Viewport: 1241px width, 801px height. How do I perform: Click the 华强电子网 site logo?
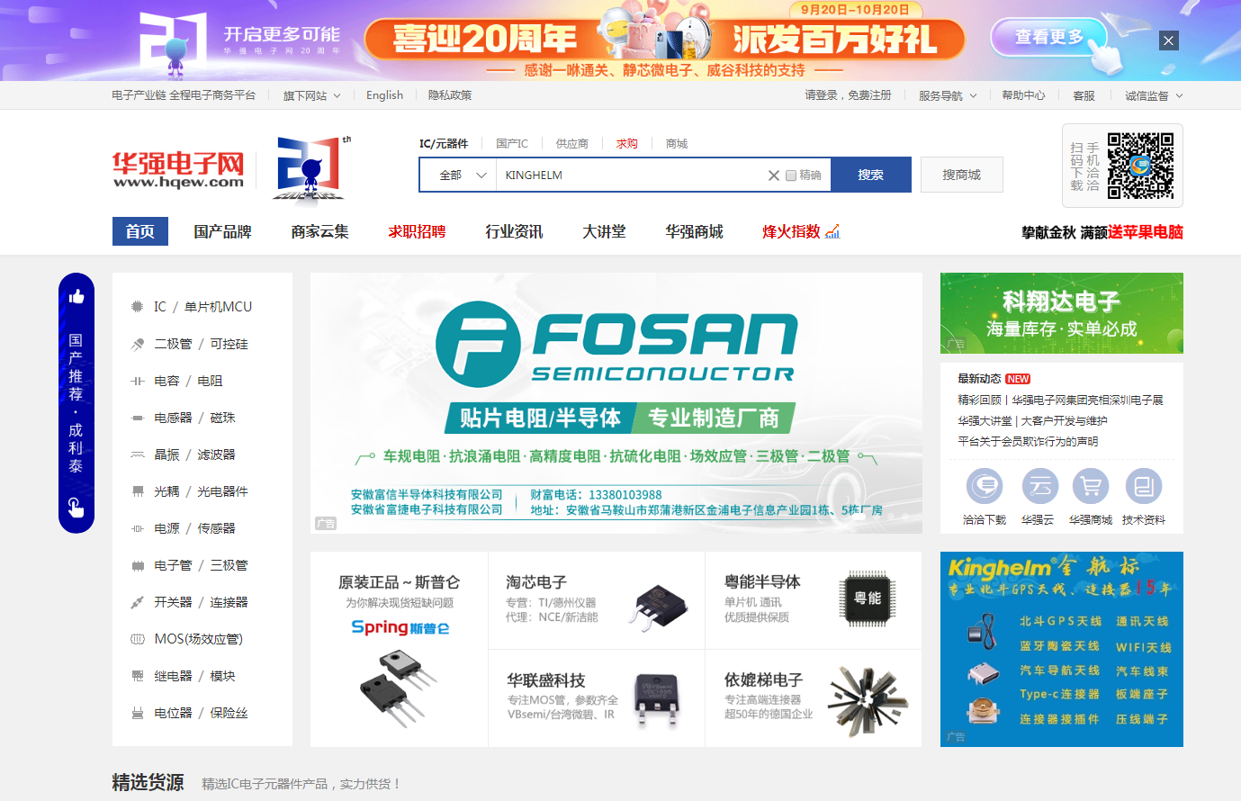178,169
